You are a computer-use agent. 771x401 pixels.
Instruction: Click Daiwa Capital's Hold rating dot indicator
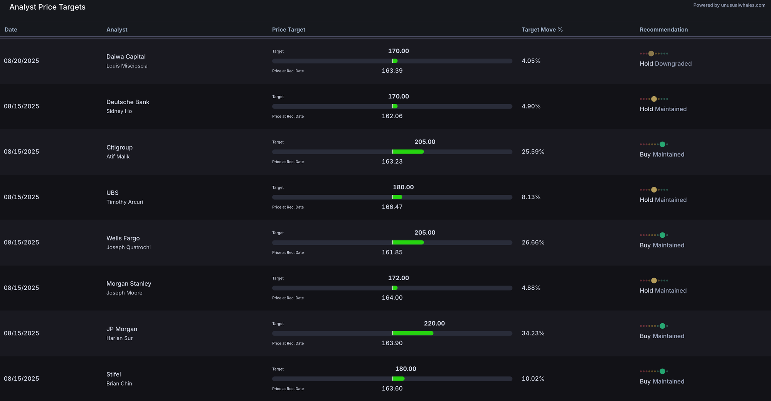[x=654, y=53]
